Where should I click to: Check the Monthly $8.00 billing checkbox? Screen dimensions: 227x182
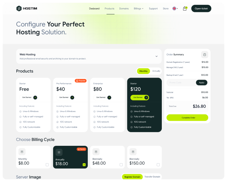point(47,165)
